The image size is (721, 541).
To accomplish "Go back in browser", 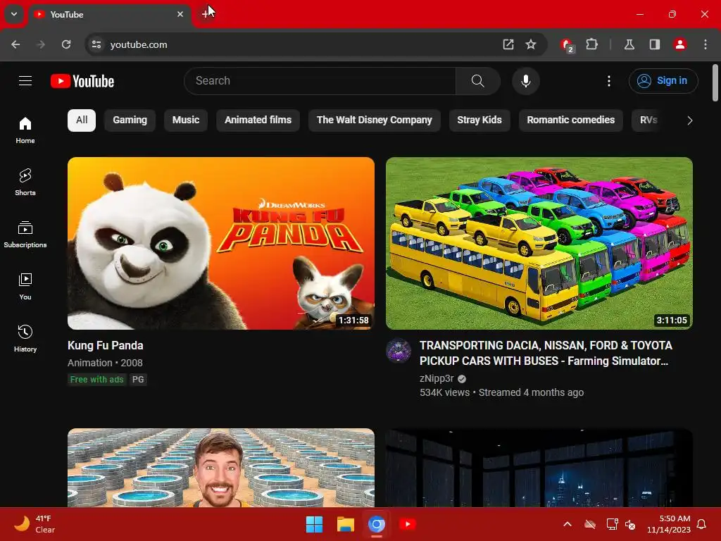I will click(x=15, y=44).
